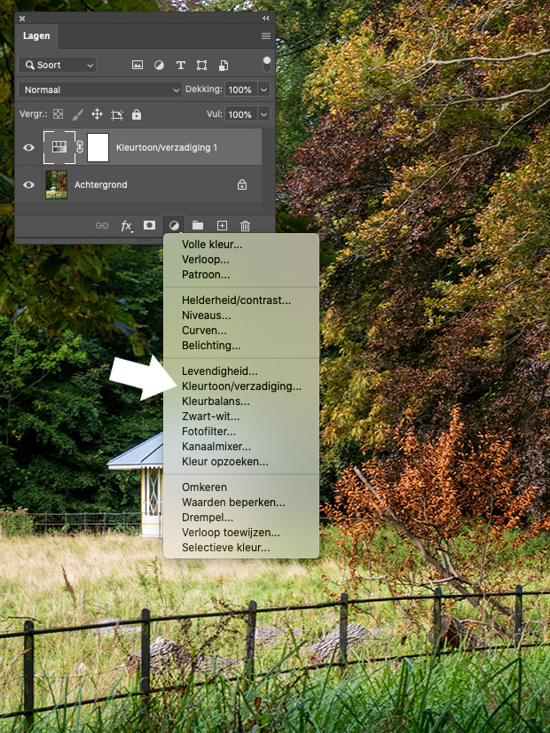The height and width of the screenshot is (733, 550).
Task: Filter layers by adjustment layer icon
Action: pos(159,65)
